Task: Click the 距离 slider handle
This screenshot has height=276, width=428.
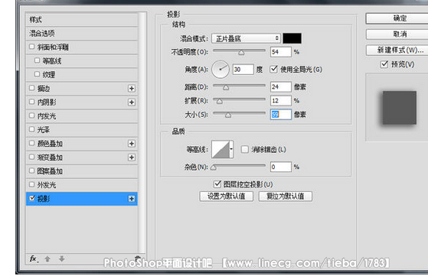Action: 226,87
